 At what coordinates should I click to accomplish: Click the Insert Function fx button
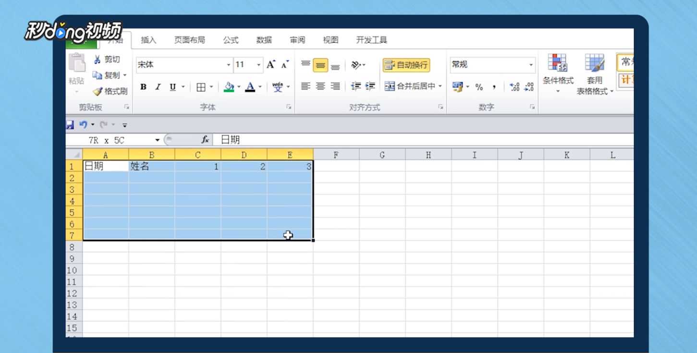coord(205,140)
